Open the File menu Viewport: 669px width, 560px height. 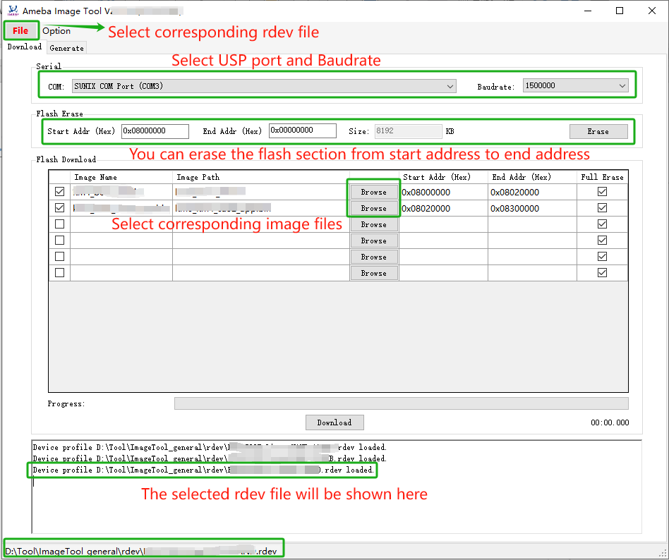point(20,31)
